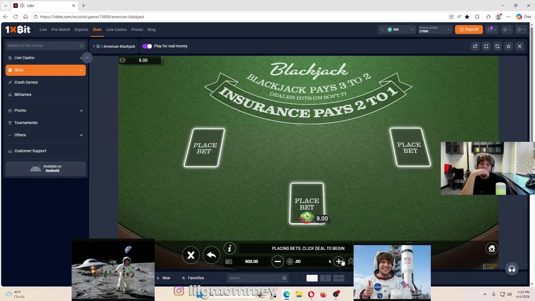Open browser Chat copilot button
Image resolution: width=535 pixels, height=301 pixels.
523,17
